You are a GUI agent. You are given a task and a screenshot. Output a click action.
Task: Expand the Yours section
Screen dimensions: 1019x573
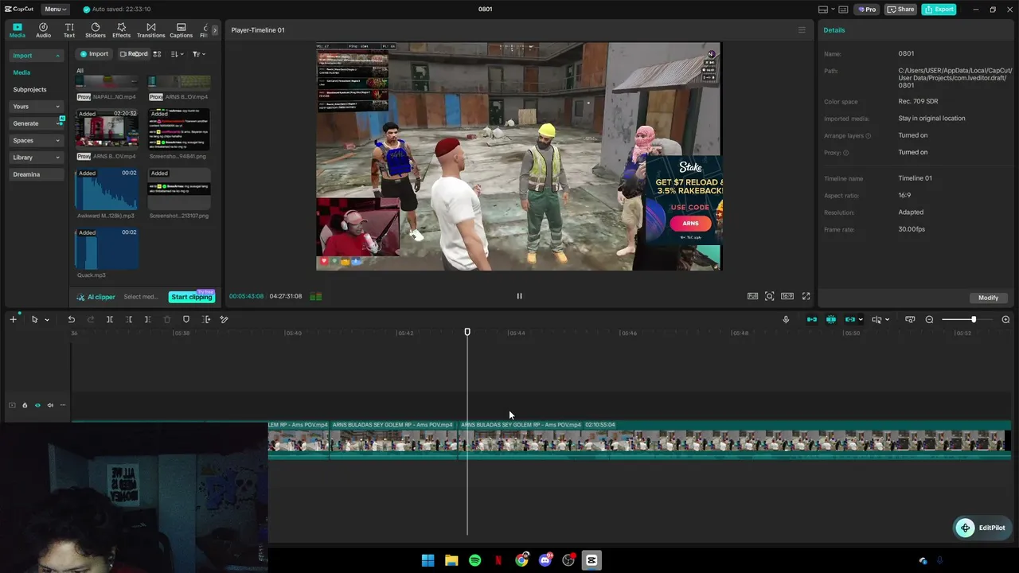(x=36, y=107)
